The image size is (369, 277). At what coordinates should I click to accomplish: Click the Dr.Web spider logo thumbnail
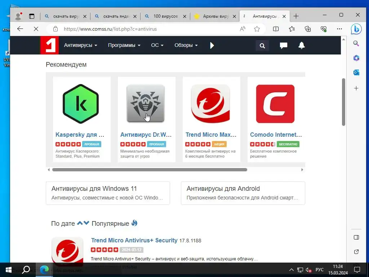(146, 104)
